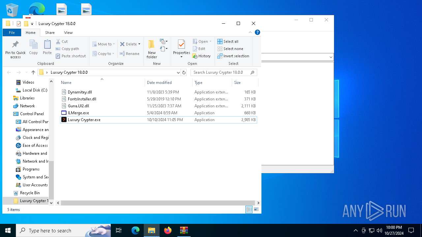The image size is (422, 237).
Task: Click the horizontal scrollbar right arrow
Action: coord(258,203)
